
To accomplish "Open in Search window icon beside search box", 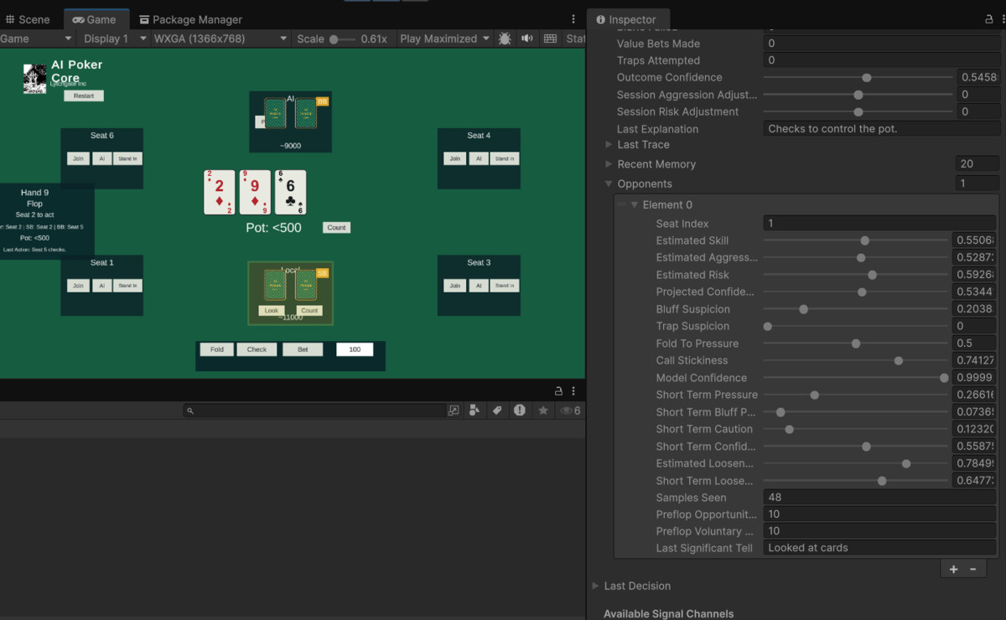I will click(x=454, y=411).
